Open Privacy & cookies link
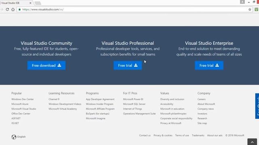The width and height of the screenshot is (259, 145). click(163, 135)
